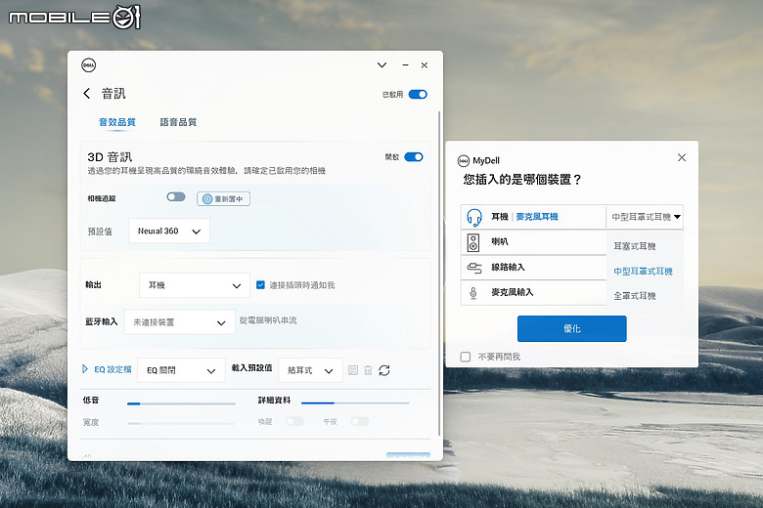Switch to the 音效品質 tab
The image size is (763, 508).
(117, 122)
